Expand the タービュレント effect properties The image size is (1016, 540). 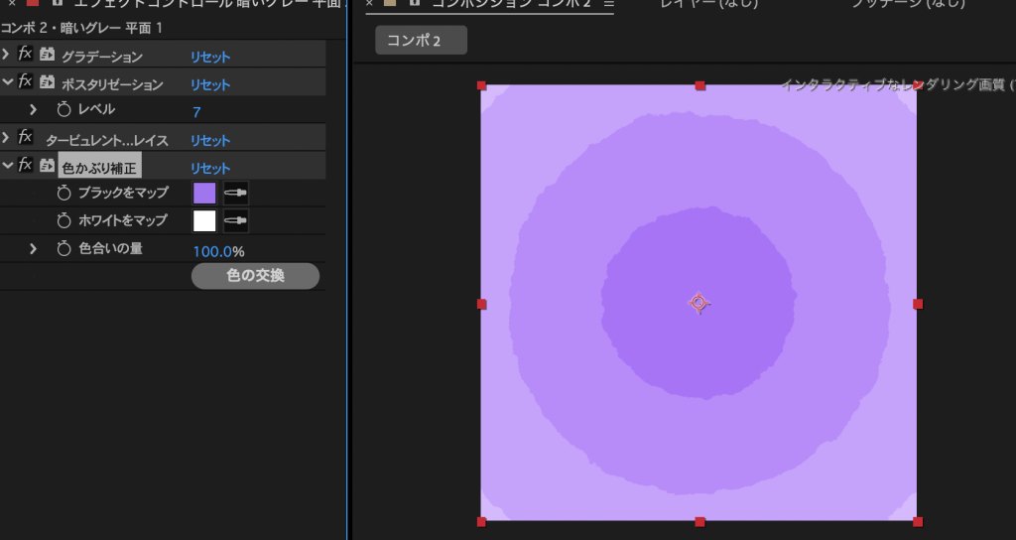(7, 139)
